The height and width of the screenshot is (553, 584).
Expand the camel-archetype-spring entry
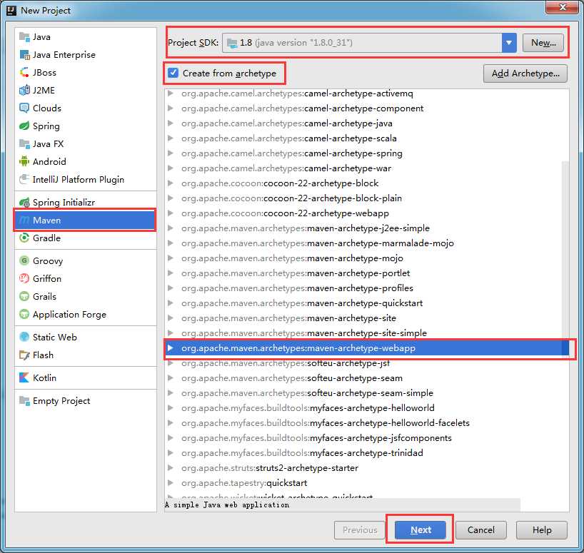(171, 153)
